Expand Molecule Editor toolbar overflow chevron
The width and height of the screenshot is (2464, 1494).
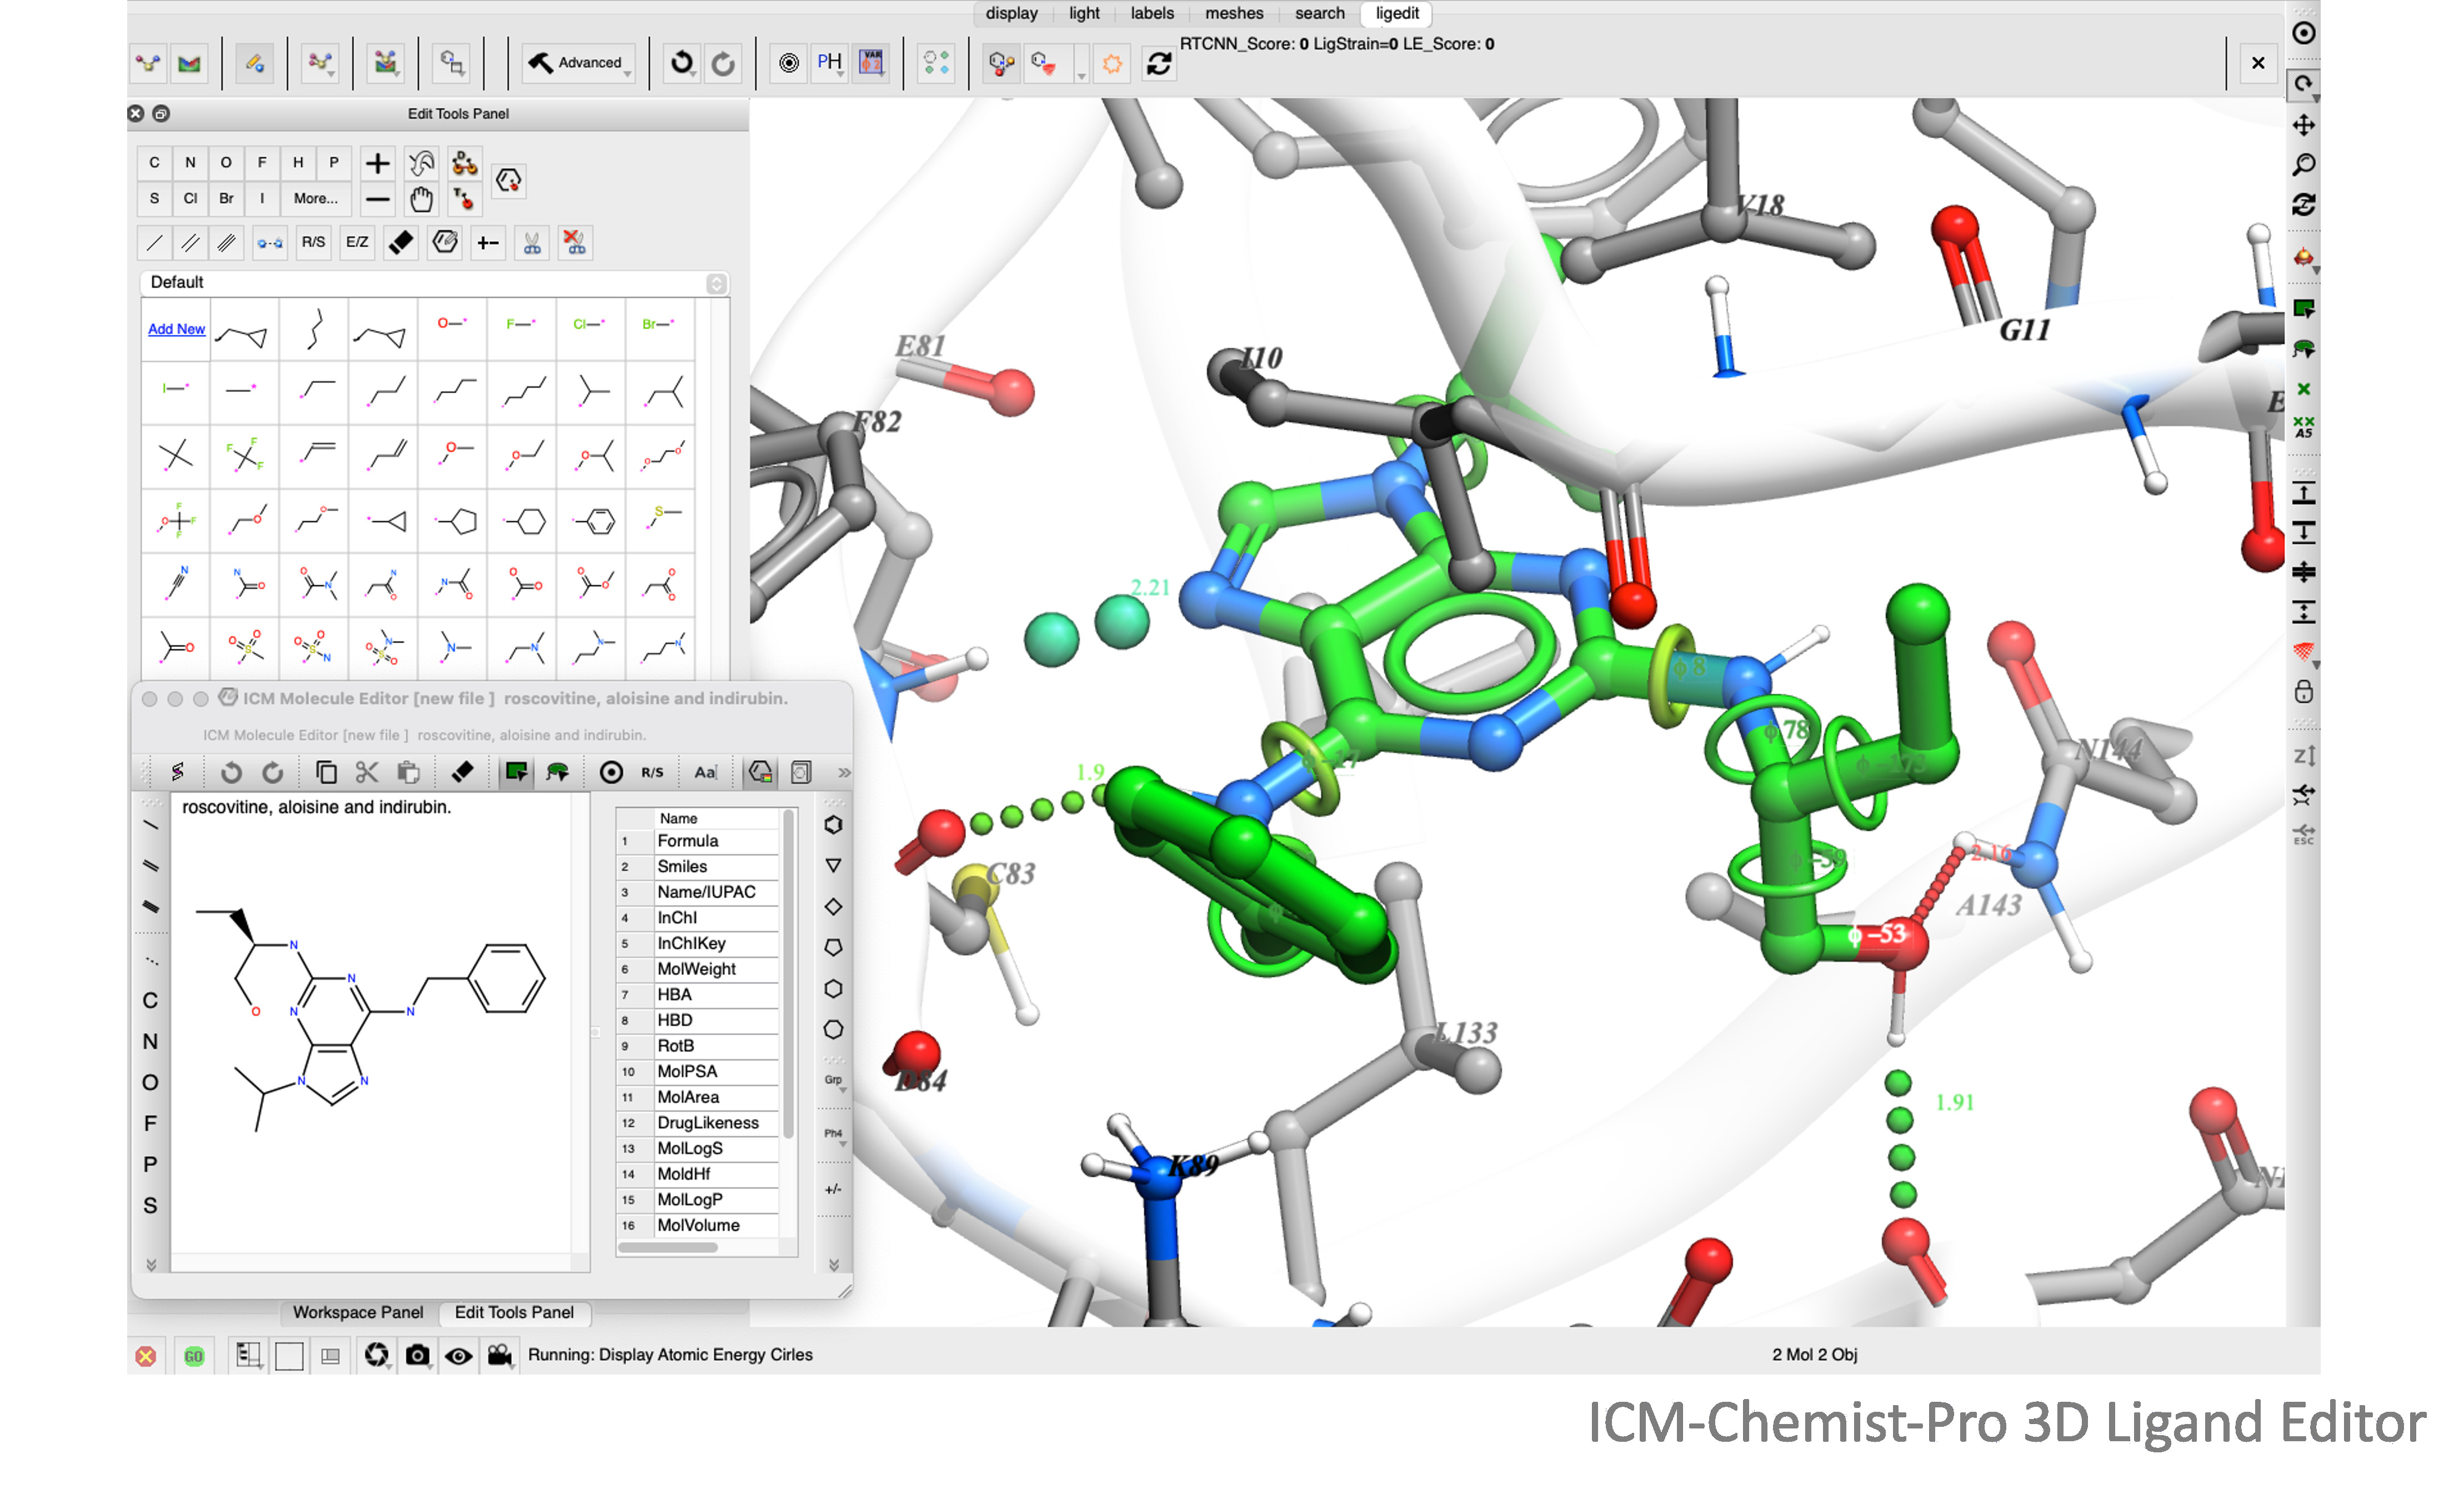[844, 772]
